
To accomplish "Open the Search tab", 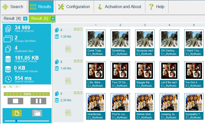I will (x=13, y=7).
